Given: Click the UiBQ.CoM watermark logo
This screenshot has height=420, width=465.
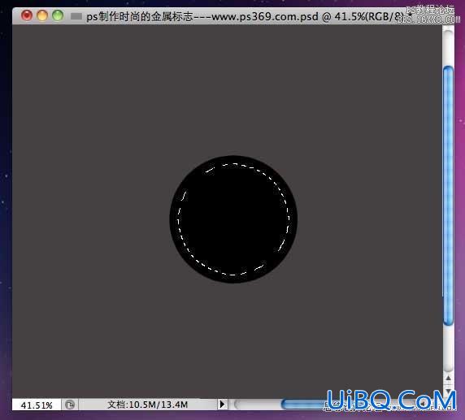Looking at the screenshot, I should tap(391, 400).
